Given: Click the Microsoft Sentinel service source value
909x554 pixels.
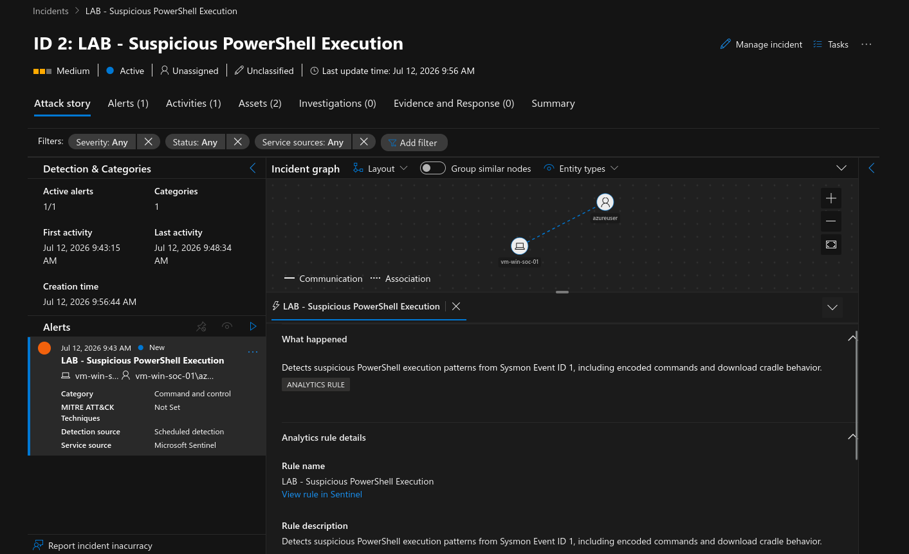Looking at the screenshot, I should pos(185,445).
